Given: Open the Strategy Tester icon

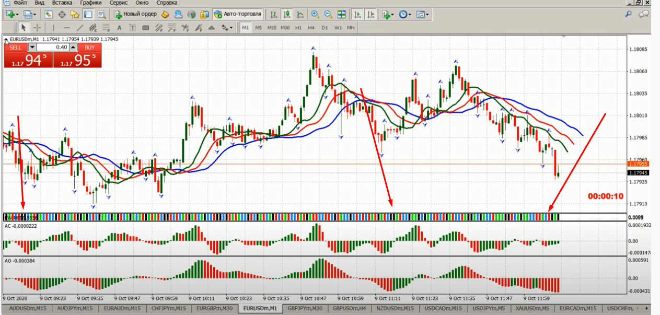Looking at the screenshot, I should 101,15.
